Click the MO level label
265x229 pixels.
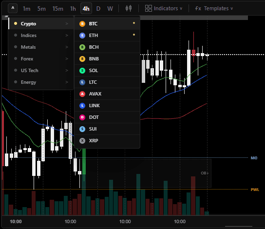[254, 158]
